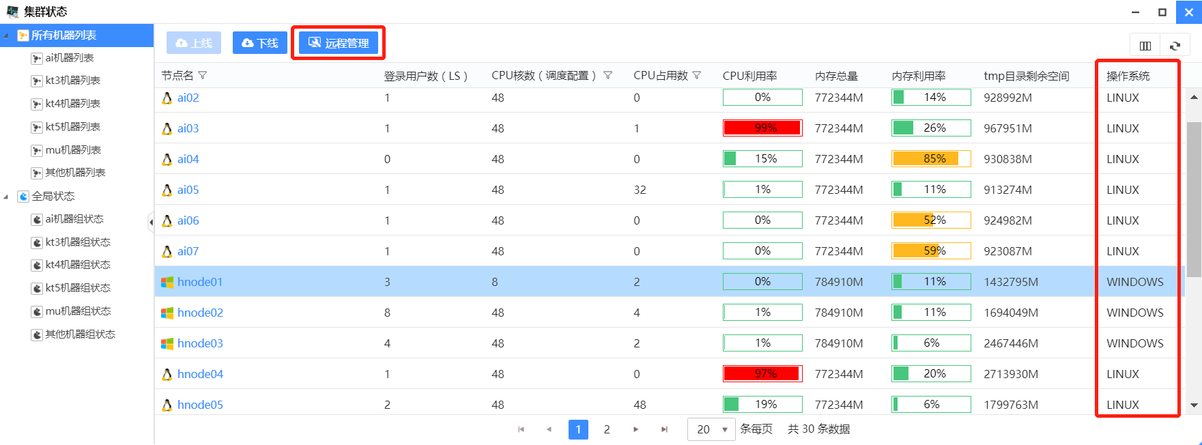Screen dimensions: 1202x445
Task: Open node link hnode05
Action: point(200,405)
